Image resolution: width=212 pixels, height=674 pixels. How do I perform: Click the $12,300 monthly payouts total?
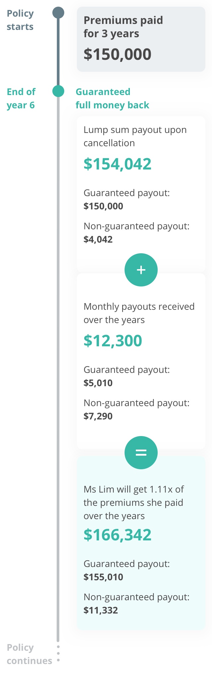113,341
